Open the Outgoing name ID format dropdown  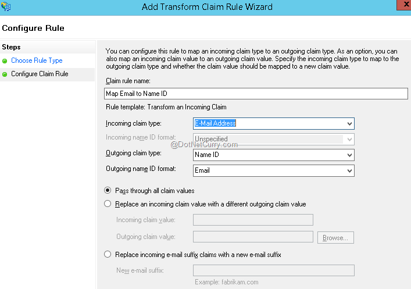273,170
